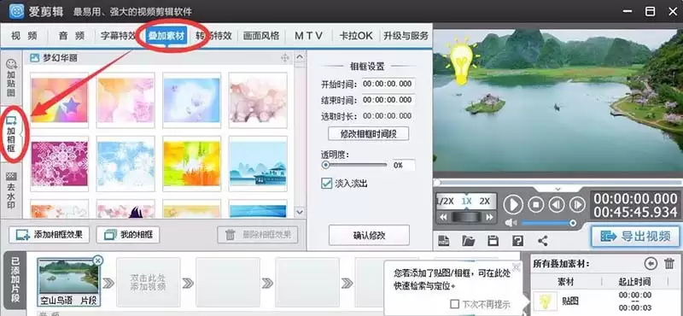The image size is (683, 316).
Task: Click the frames list scroll-up arrow
Action: pos(300,57)
